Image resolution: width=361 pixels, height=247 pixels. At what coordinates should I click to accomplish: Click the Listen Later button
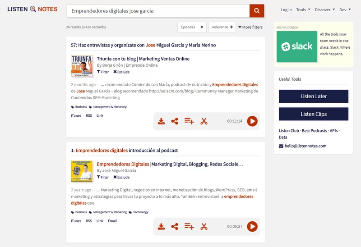314,96
